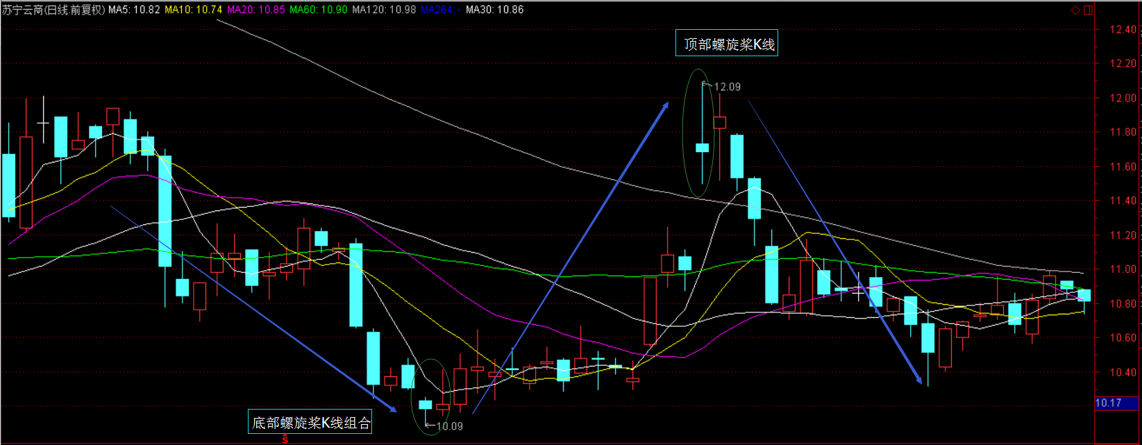Viewport: 1142px width, 445px height.
Task: Select the MA30: 10.86 indicator label
Action: point(494,10)
